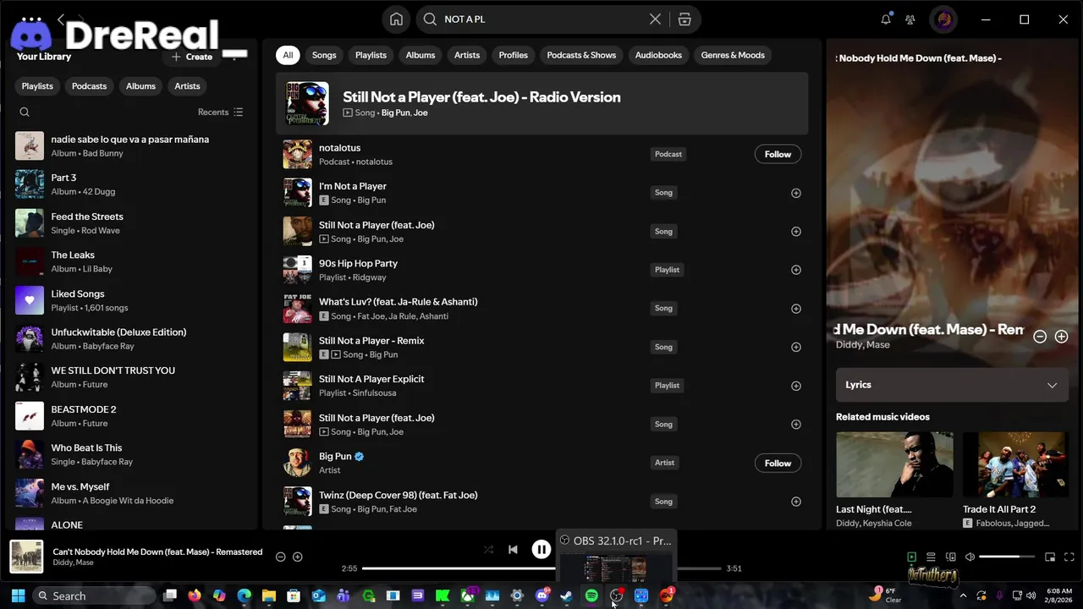Image resolution: width=1083 pixels, height=609 pixels.
Task: Open the Windows Start menu
Action: (x=18, y=595)
